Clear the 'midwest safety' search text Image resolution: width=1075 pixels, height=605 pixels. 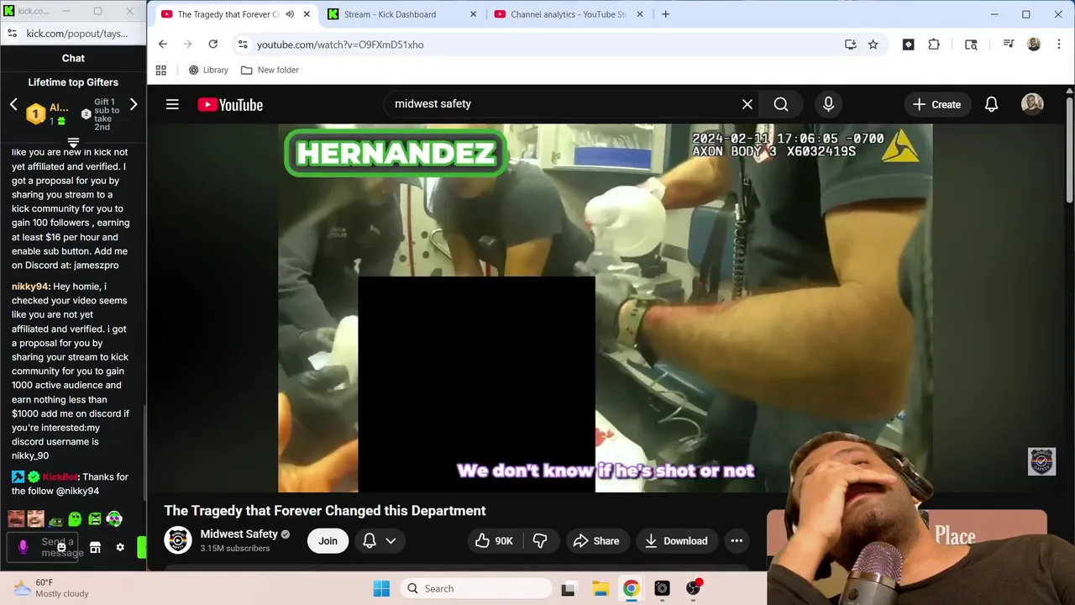[x=747, y=104]
